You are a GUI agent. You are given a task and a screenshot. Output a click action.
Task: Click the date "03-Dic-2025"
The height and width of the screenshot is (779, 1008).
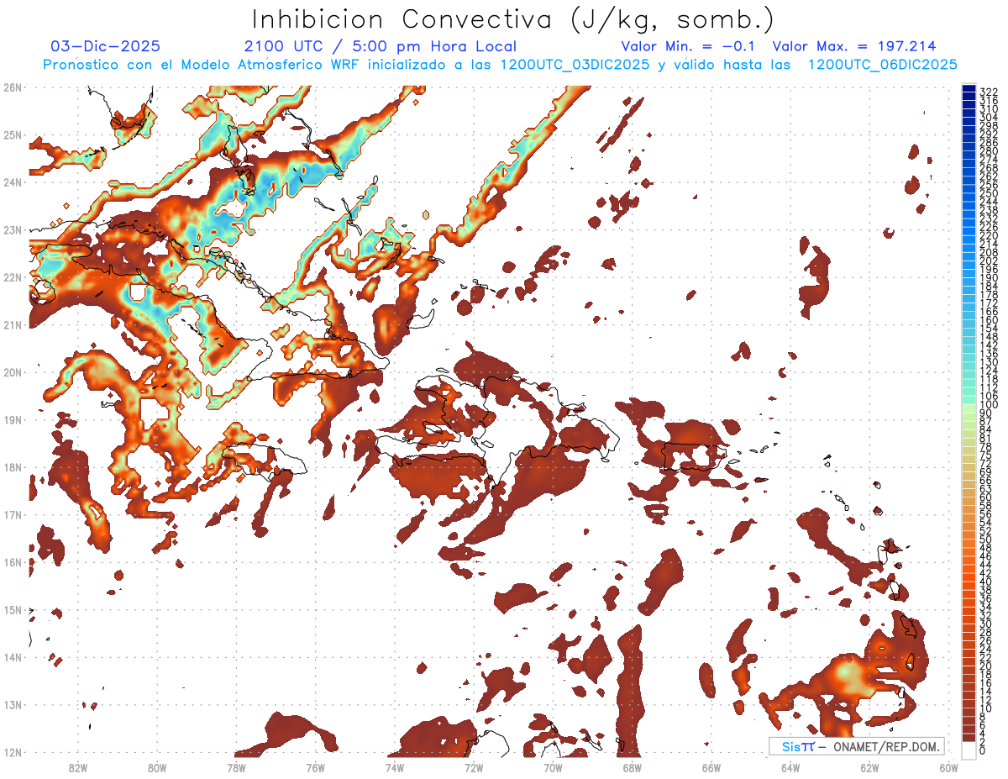(105, 47)
